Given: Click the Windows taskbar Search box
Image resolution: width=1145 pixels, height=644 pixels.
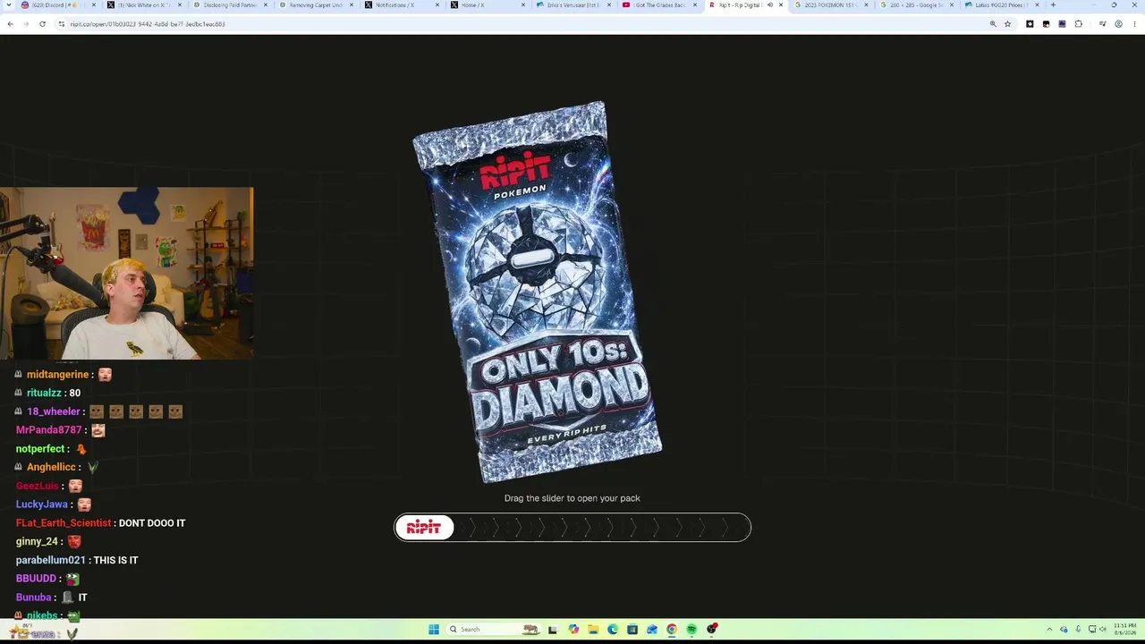Looking at the screenshot, I should click(x=494, y=630).
